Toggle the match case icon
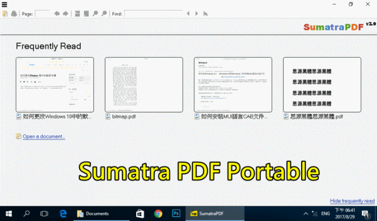This screenshot has height=221, width=377. point(205,14)
